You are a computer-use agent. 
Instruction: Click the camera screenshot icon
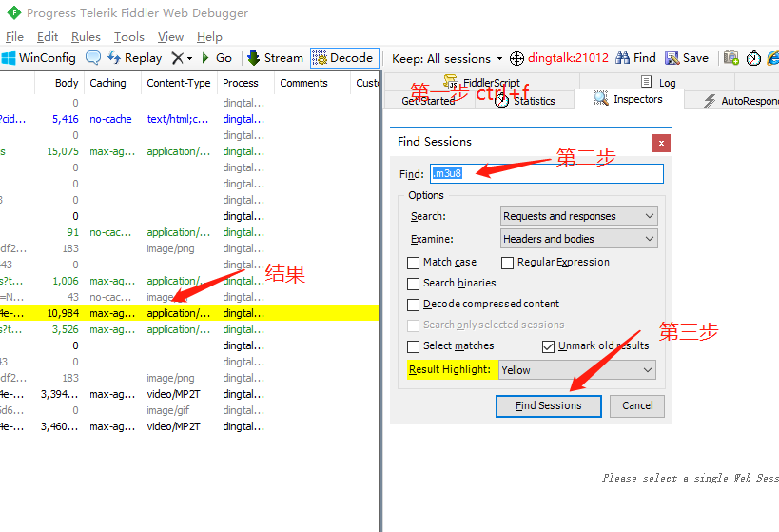[730, 58]
